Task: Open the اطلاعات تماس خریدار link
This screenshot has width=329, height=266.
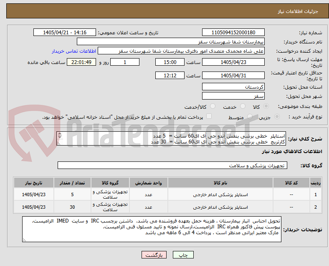Action: coord(74,51)
